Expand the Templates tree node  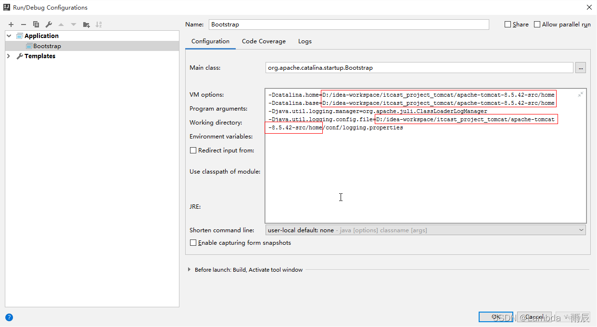coord(9,56)
